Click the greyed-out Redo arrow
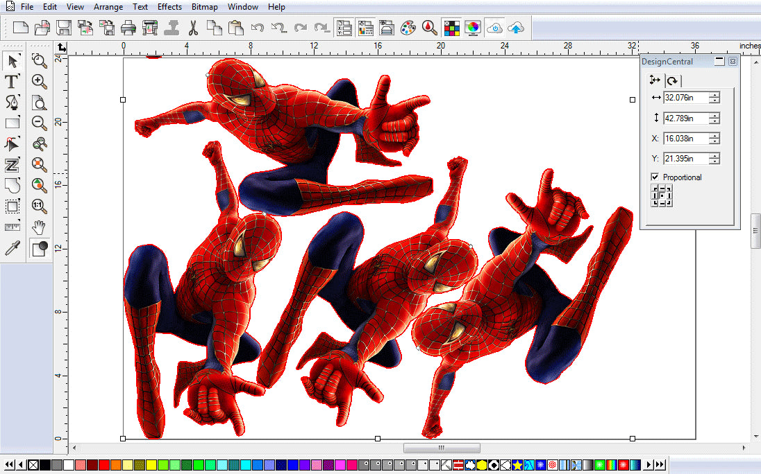 (x=301, y=28)
